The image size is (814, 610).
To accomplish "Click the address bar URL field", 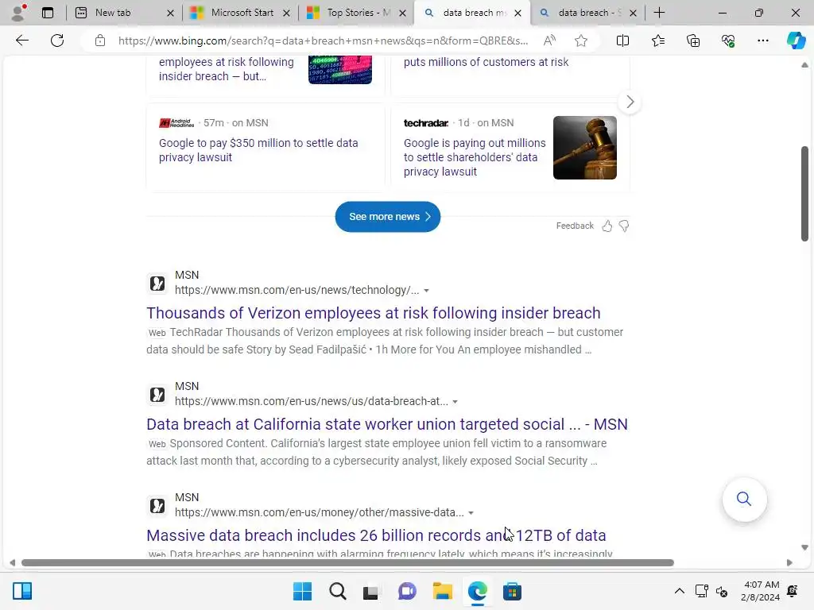I will (x=323, y=41).
